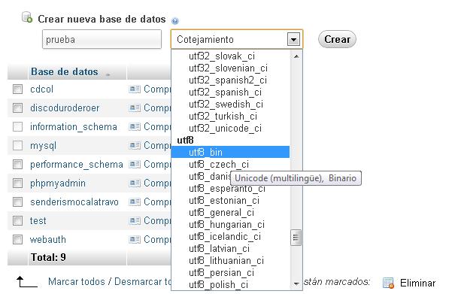Open the performance_schema database
452x294 pixels.
tap(77, 164)
